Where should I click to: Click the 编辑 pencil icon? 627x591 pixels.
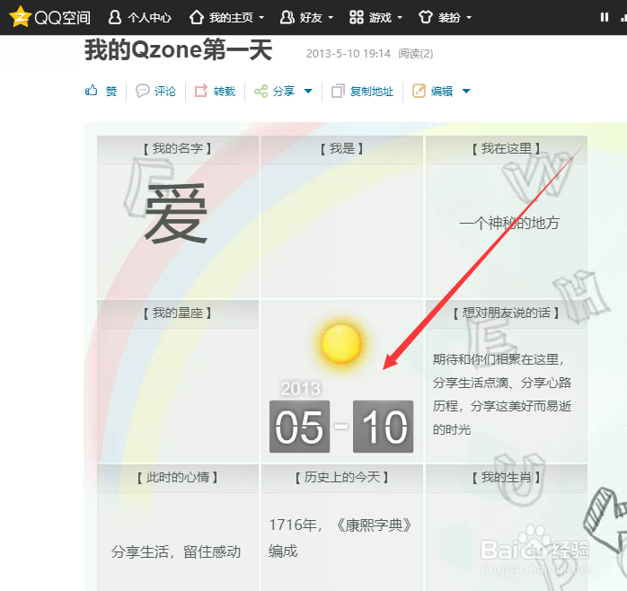(x=419, y=91)
